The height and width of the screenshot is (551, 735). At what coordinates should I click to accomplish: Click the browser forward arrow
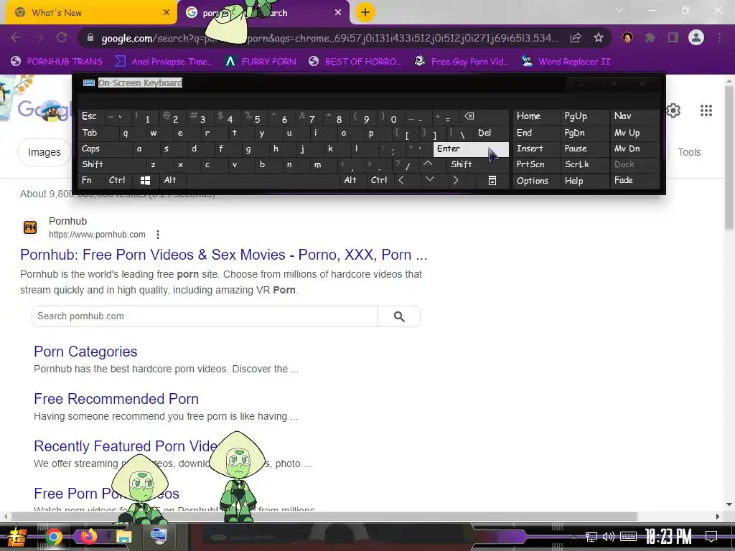click(39, 38)
